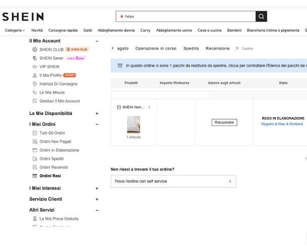Viewport: 307px width, 252px height.
Task: Click the blue return packages notice
Action: [209, 66]
